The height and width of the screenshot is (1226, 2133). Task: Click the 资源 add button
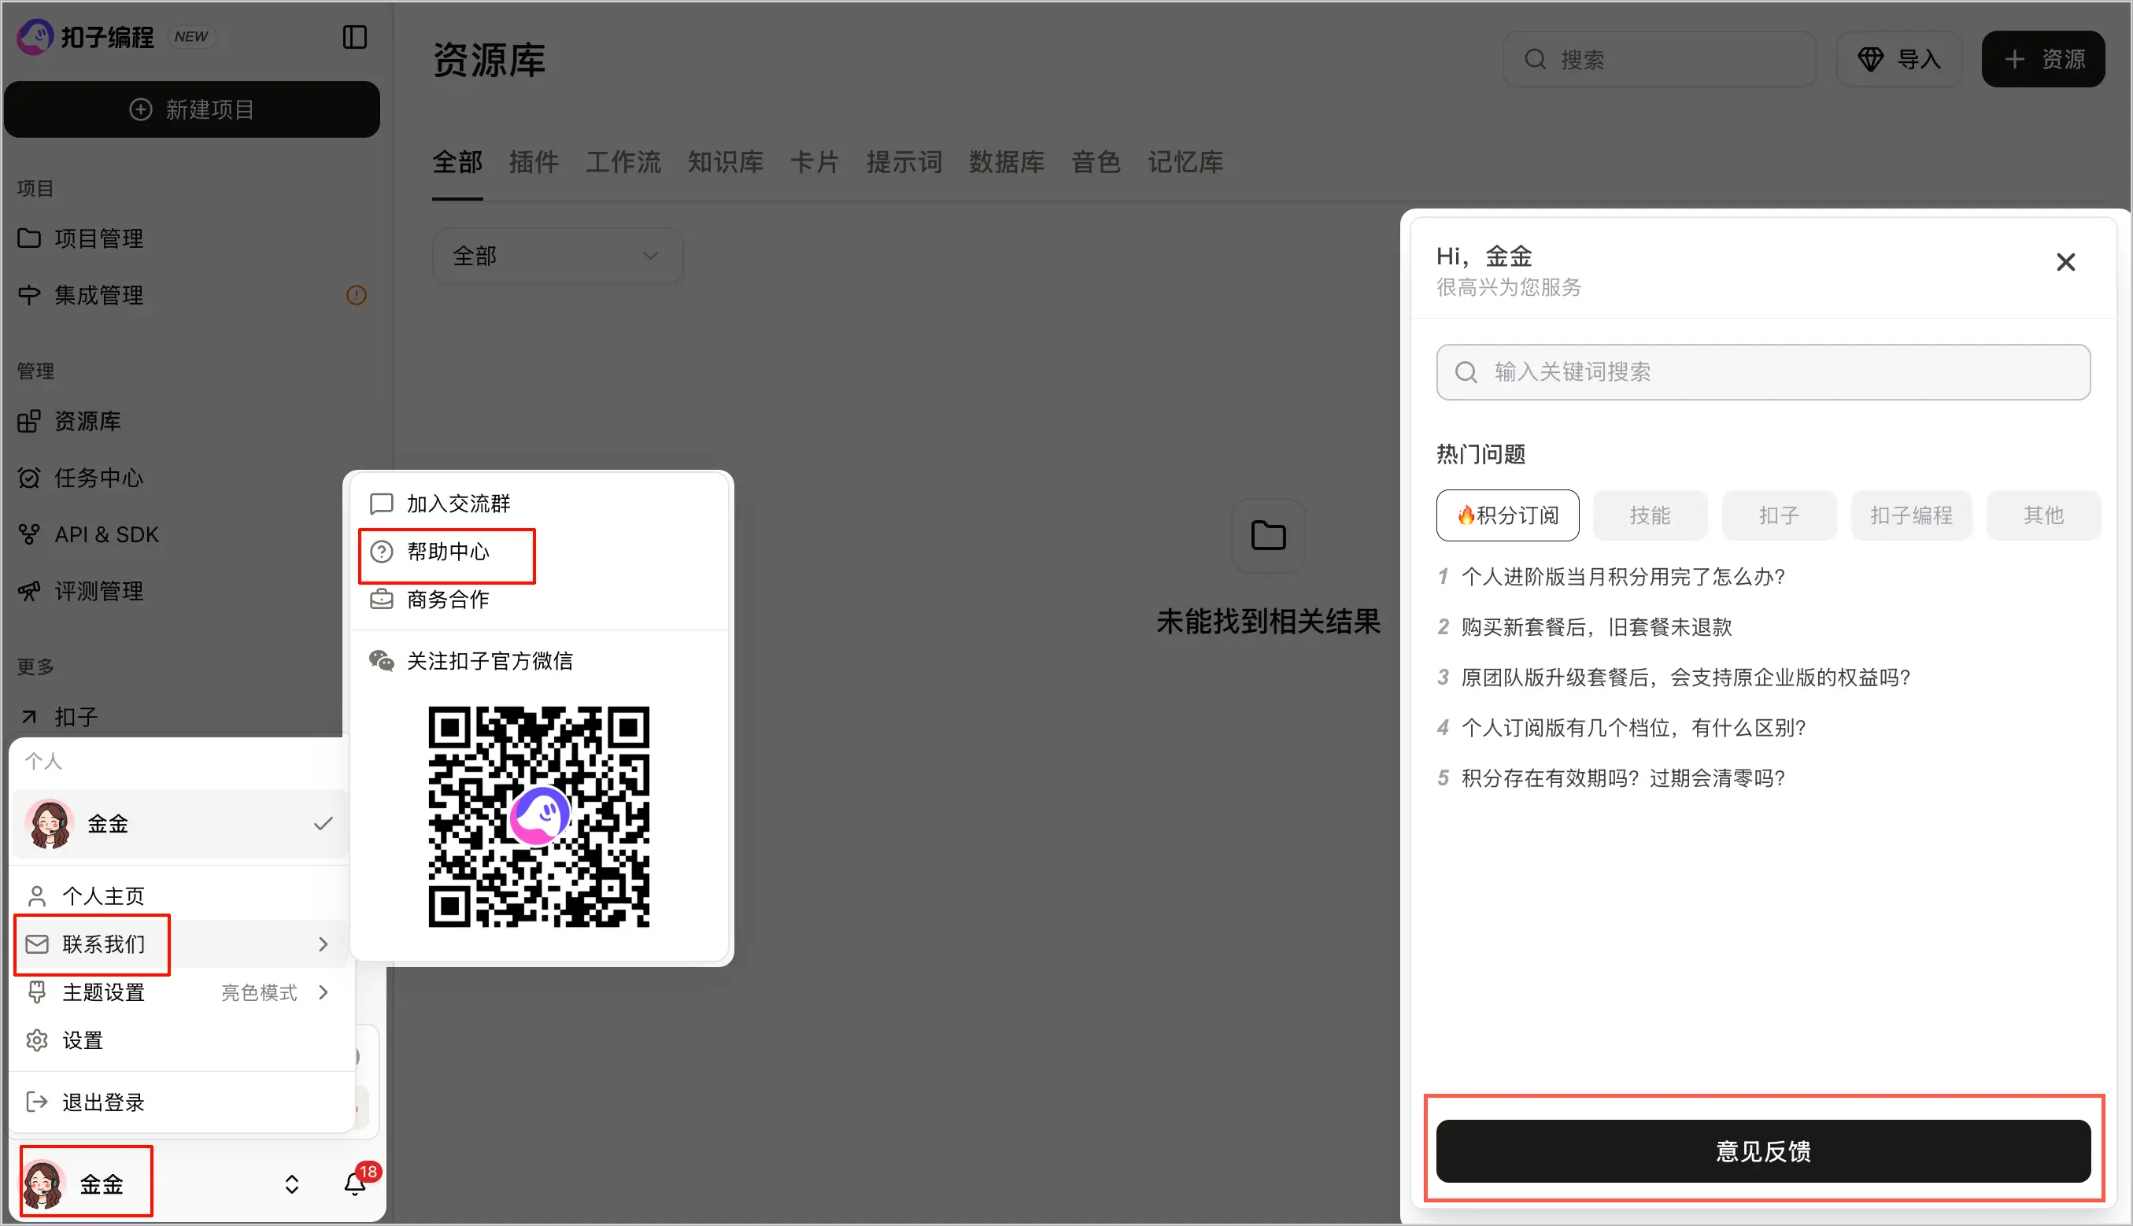point(2043,59)
